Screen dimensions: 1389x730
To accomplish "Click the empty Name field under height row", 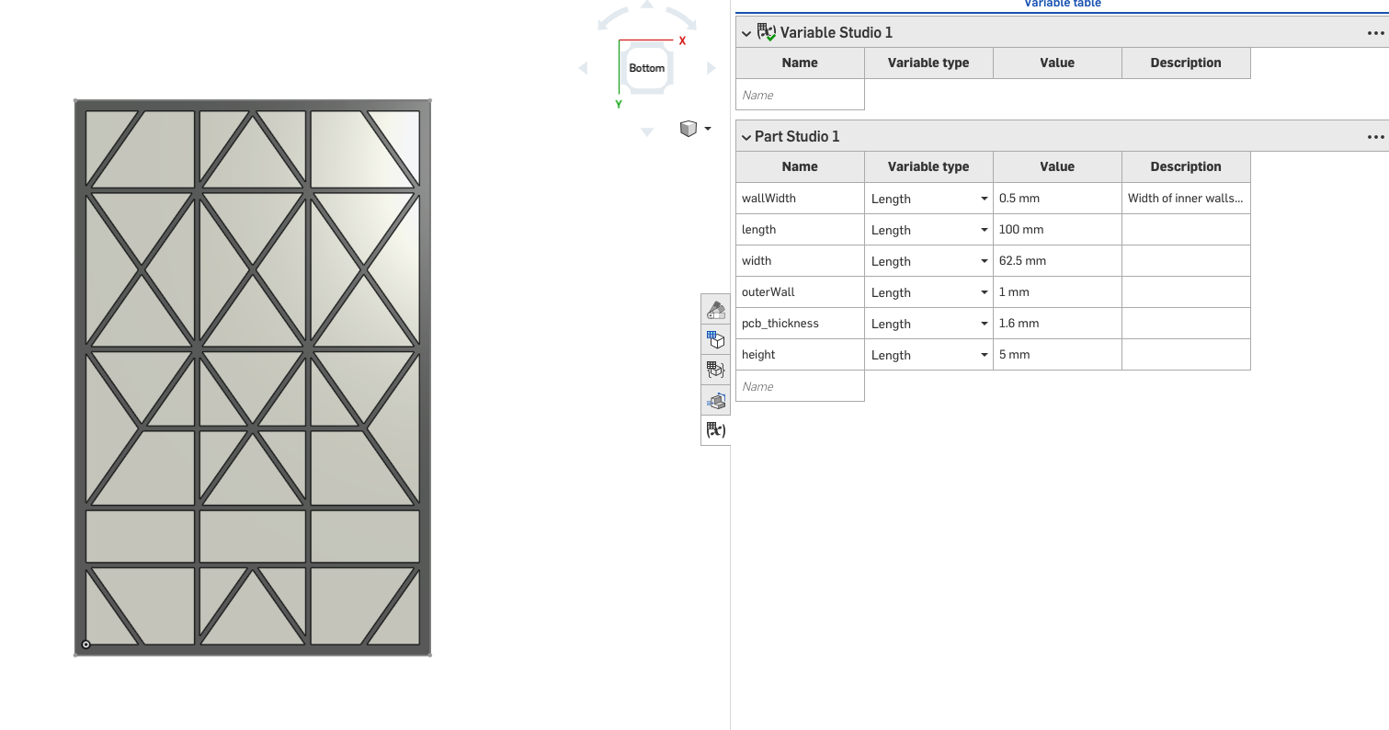I will coord(800,386).
